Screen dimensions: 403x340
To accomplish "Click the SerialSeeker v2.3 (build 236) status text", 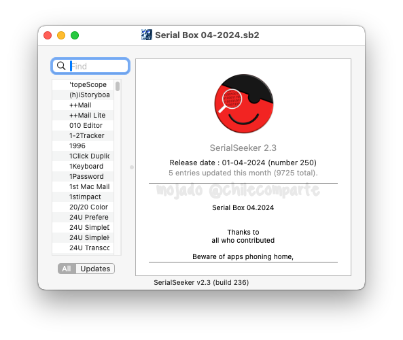I will [201, 282].
